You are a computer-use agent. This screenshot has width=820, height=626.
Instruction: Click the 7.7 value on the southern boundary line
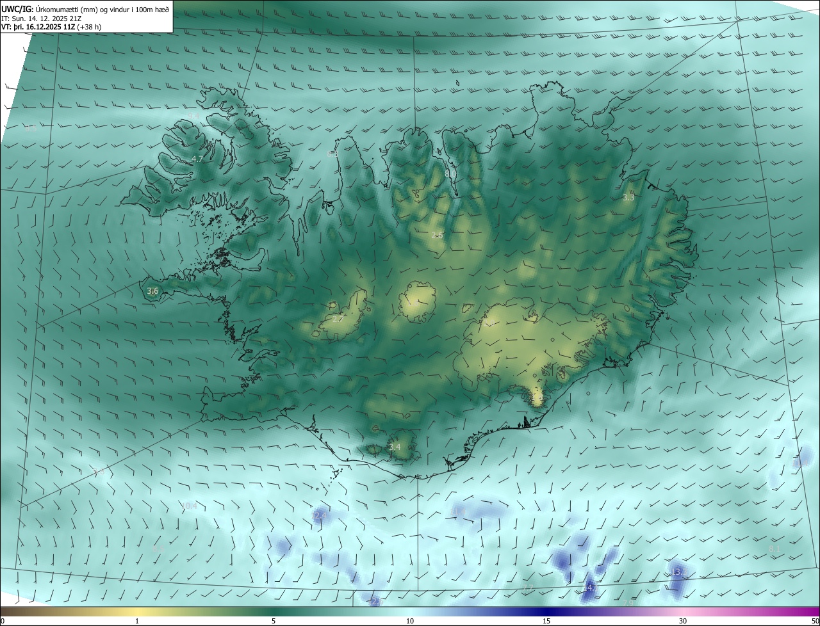click(x=528, y=588)
